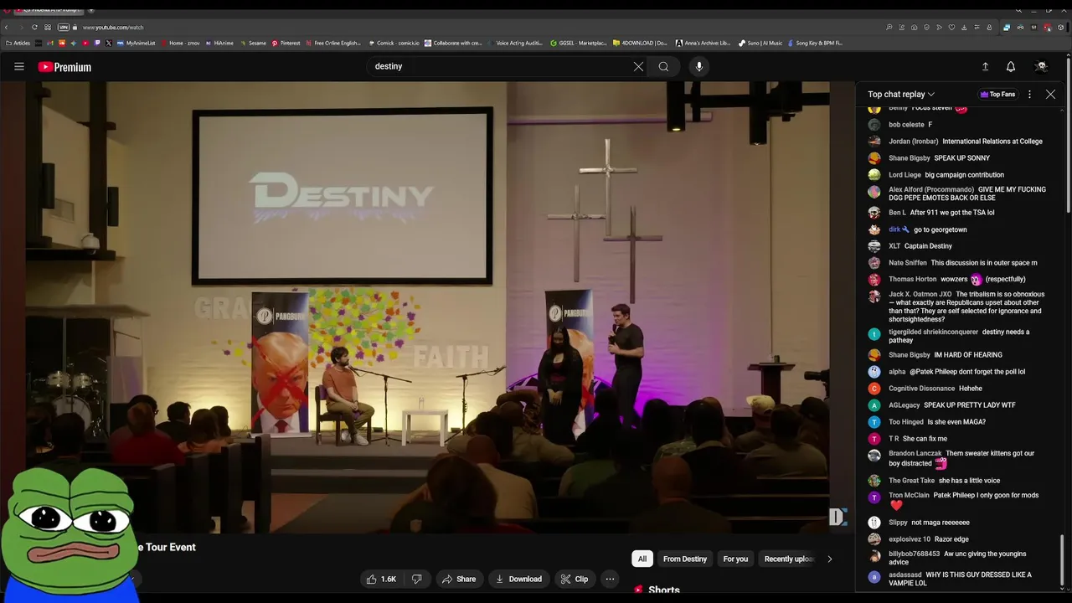Dislike the video
The height and width of the screenshot is (603, 1072).
tap(416, 579)
